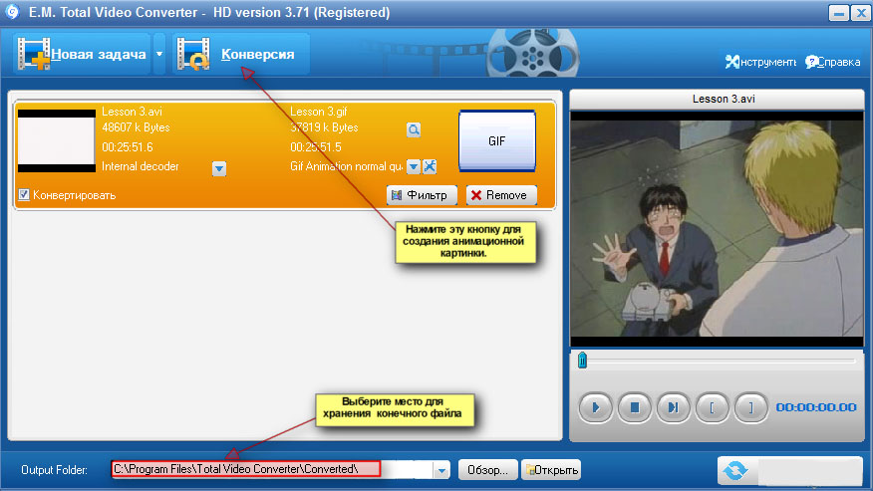
Task: Open the Справка help menu
Action: tap(833, 62)
